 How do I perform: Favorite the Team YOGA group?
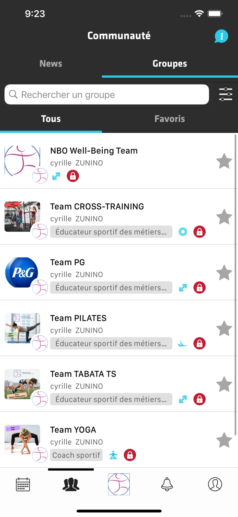click(224, 440)
